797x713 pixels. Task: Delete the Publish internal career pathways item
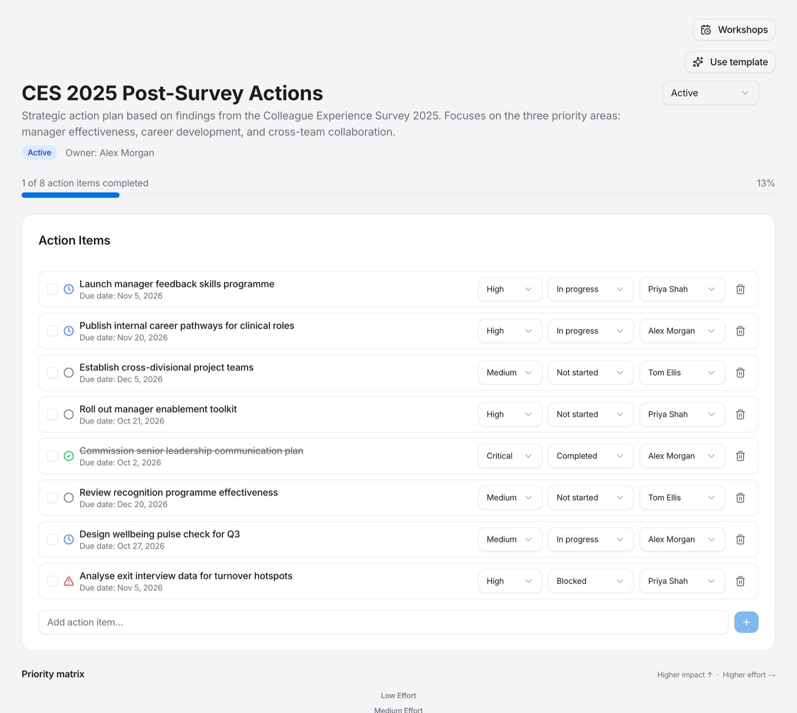point(740,331)
